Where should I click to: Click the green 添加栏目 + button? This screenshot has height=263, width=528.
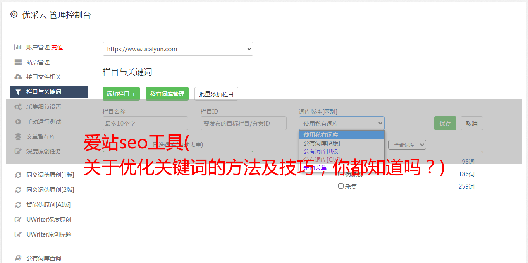point(121,94)
